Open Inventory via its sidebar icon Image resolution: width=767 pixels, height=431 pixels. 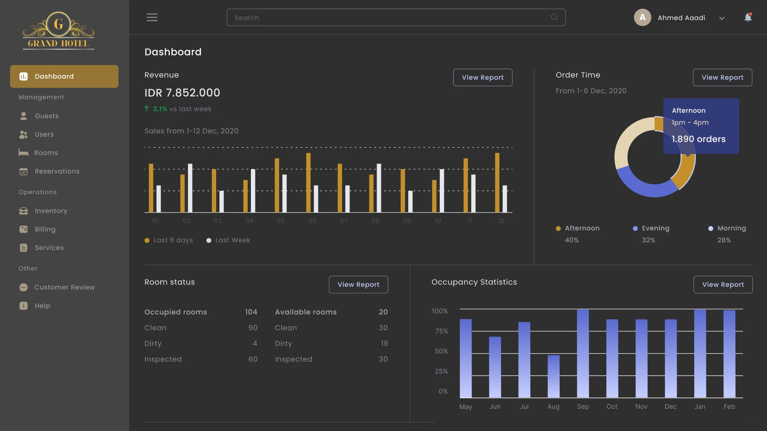pyautogui.click(x=24, y=211)
